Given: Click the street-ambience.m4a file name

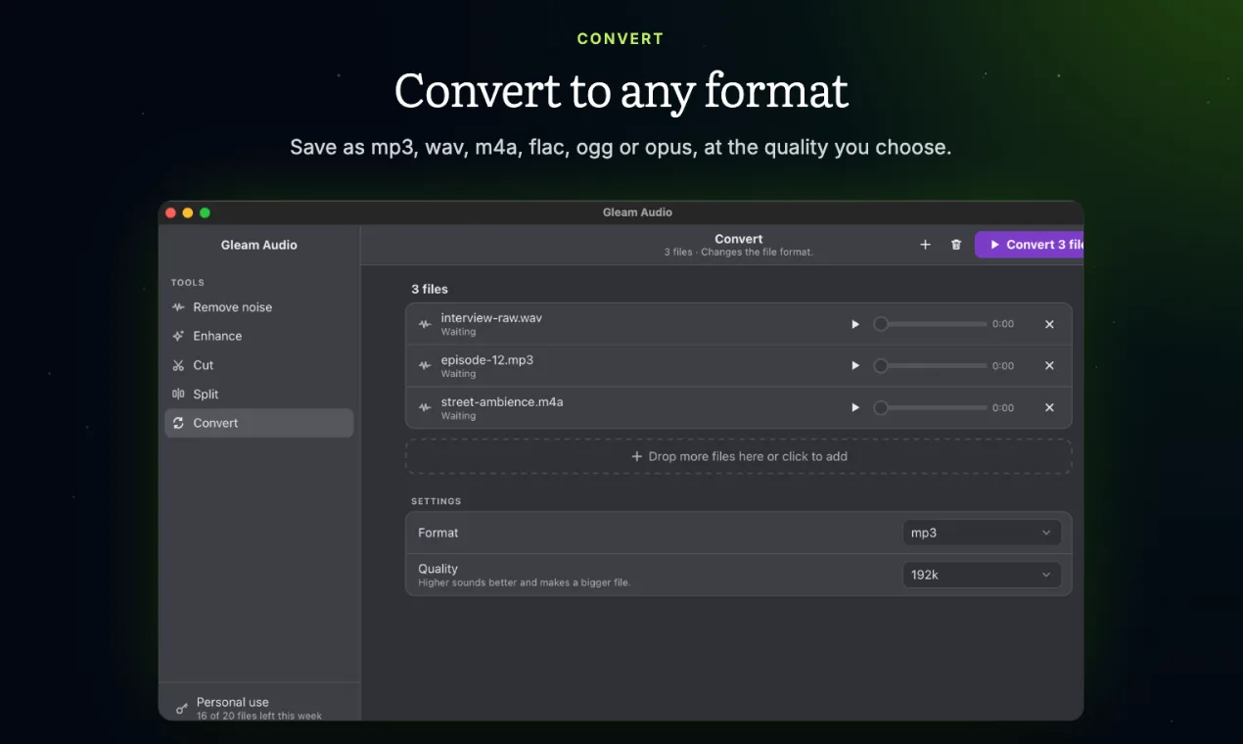Looking at the screenshot, I should (x=502, y=402).
